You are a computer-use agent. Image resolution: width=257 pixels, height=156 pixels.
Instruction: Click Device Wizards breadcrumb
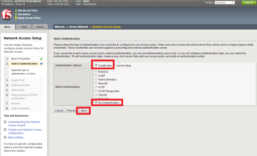[x=78, y=27]
